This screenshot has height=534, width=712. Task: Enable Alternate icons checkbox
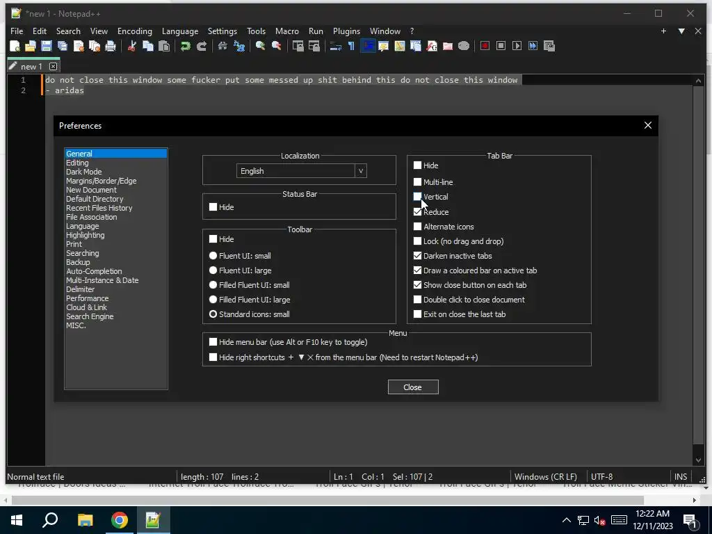click(417, 227)
